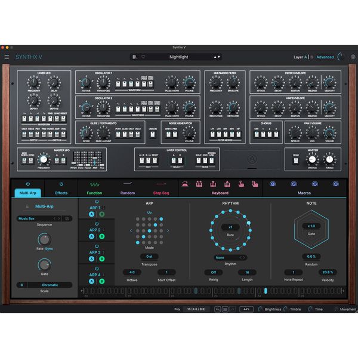Adjust the Master LFO AMP slider
The image size is (358, 358).
[x=94, y=159]
